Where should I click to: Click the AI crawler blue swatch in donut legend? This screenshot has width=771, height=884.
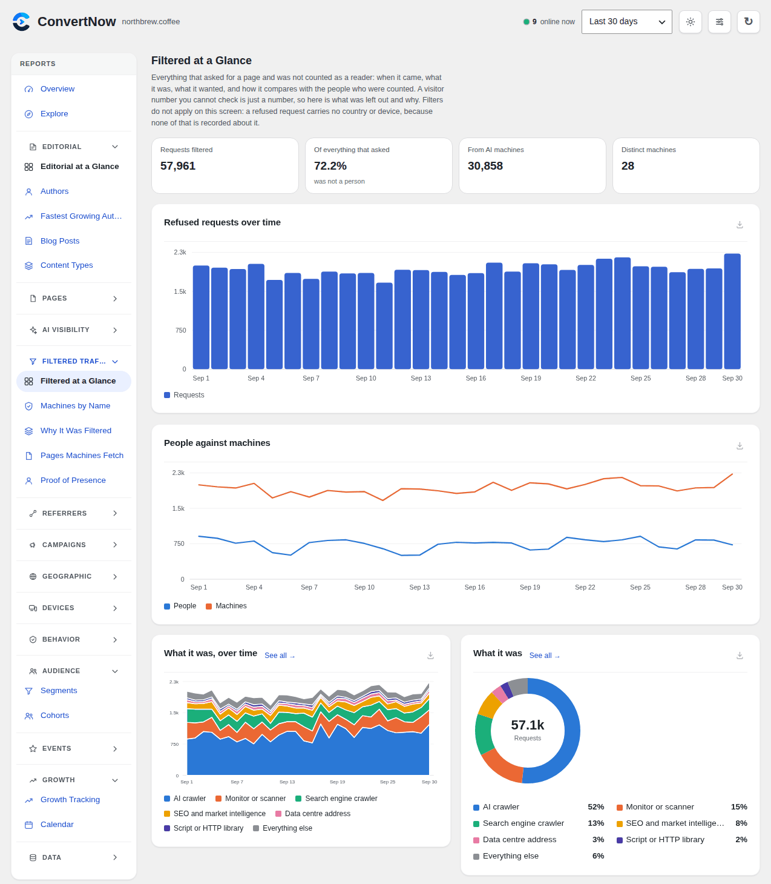coord(476,808)
